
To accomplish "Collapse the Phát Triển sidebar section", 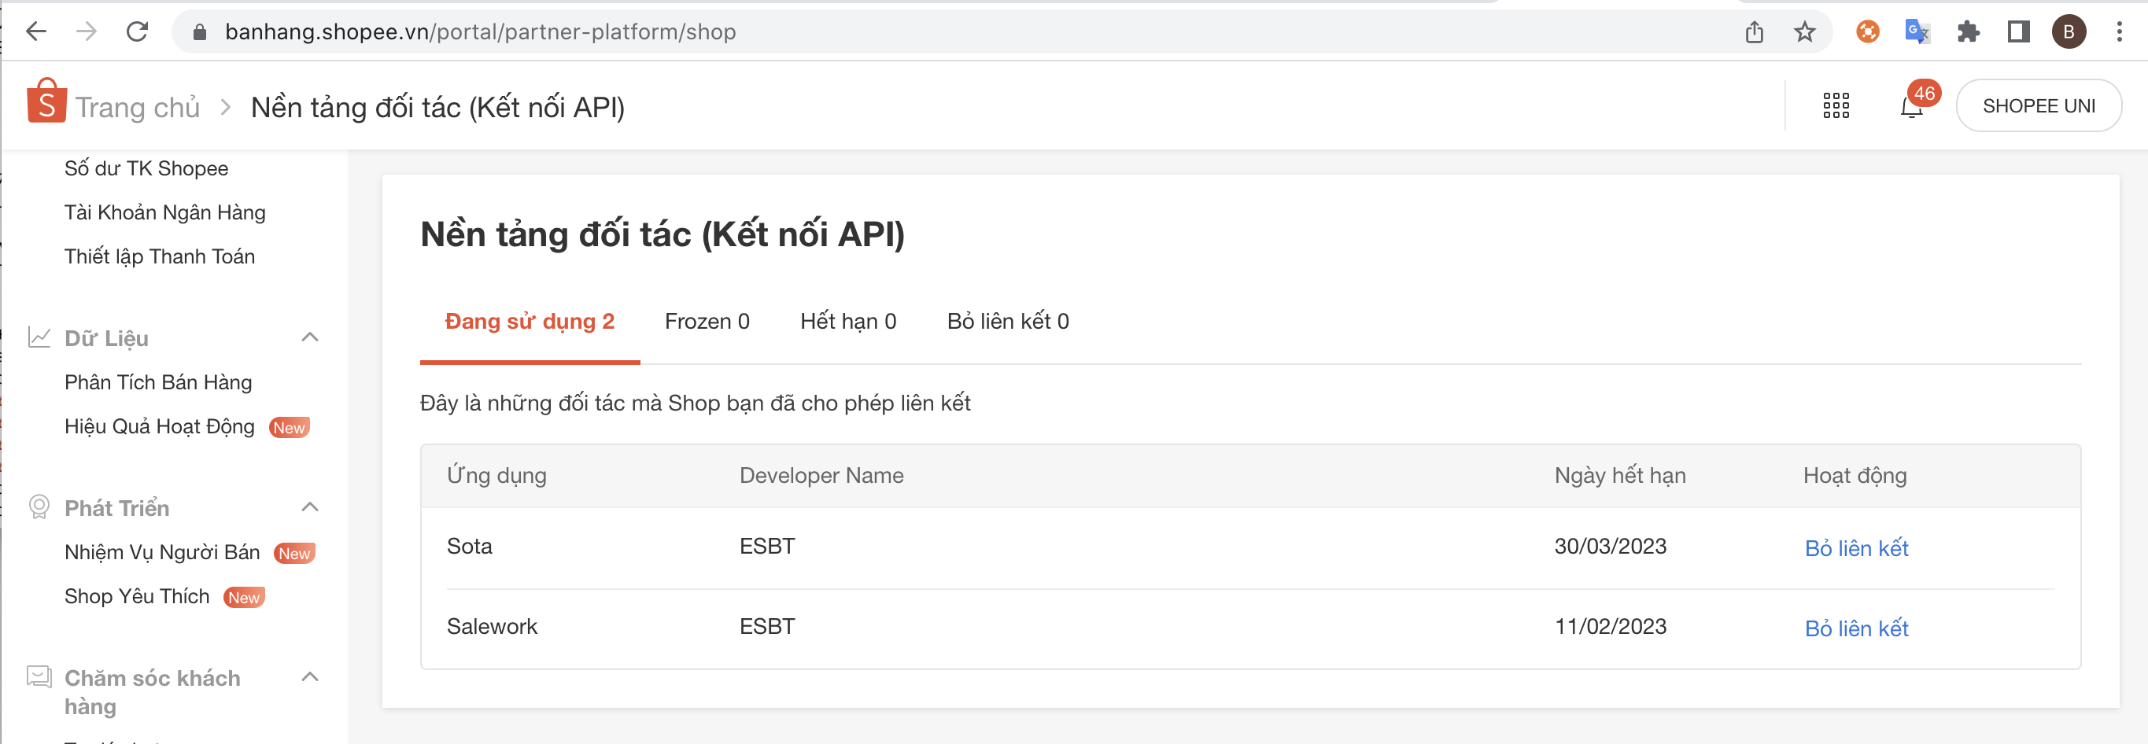I will 309,507.
